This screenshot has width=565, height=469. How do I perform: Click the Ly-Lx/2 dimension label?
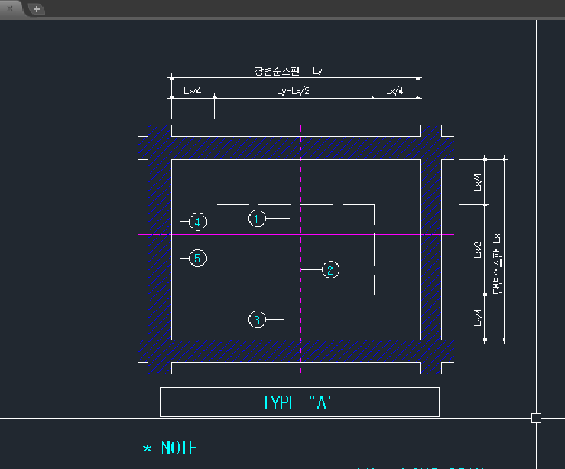[x=293, y=91]
